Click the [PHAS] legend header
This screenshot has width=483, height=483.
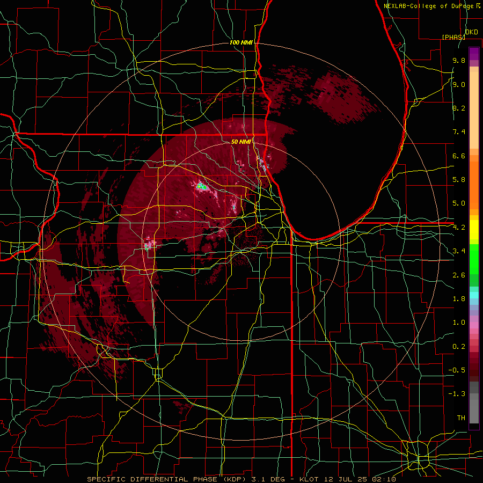click(x=453, y=37)
